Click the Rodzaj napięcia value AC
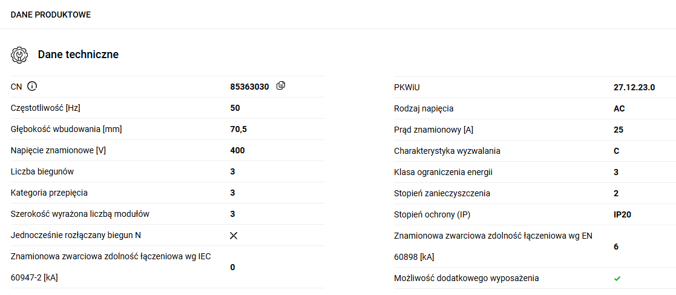676x295 pixels. pyautogui.click(x=619, y=108)
